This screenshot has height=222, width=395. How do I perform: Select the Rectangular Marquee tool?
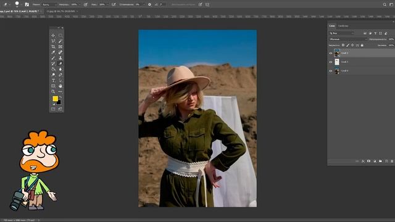tap(60, 36)
